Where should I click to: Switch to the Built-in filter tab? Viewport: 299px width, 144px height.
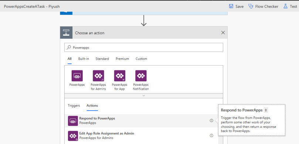tap(84, 59)
